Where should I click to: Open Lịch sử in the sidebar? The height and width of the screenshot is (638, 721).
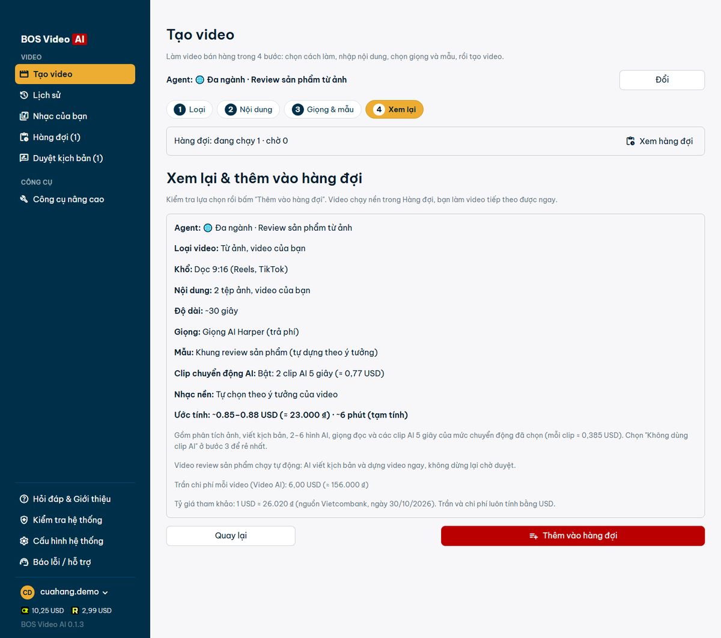click(75, 95)
